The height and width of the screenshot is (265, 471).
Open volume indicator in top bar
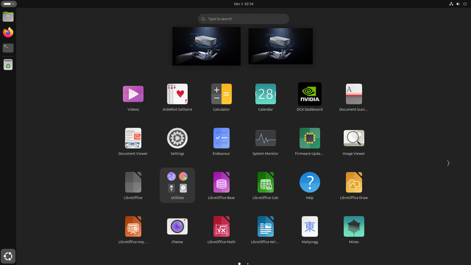[458, 4]
